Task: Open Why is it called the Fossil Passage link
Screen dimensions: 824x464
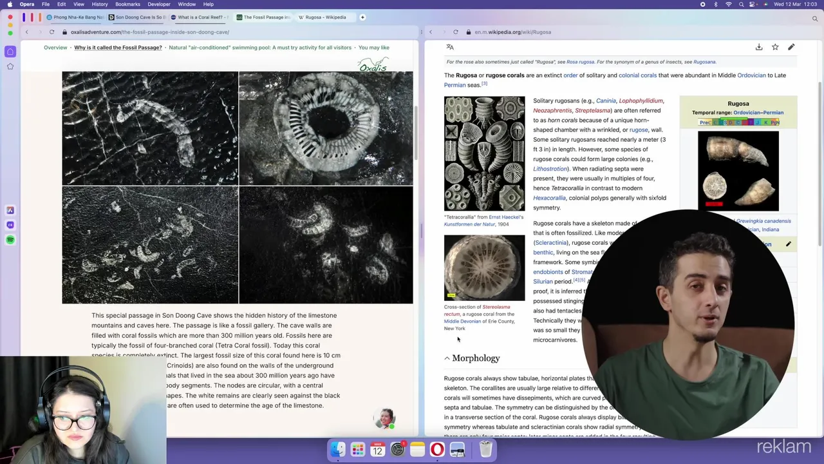Action: (x=118, y=48)
